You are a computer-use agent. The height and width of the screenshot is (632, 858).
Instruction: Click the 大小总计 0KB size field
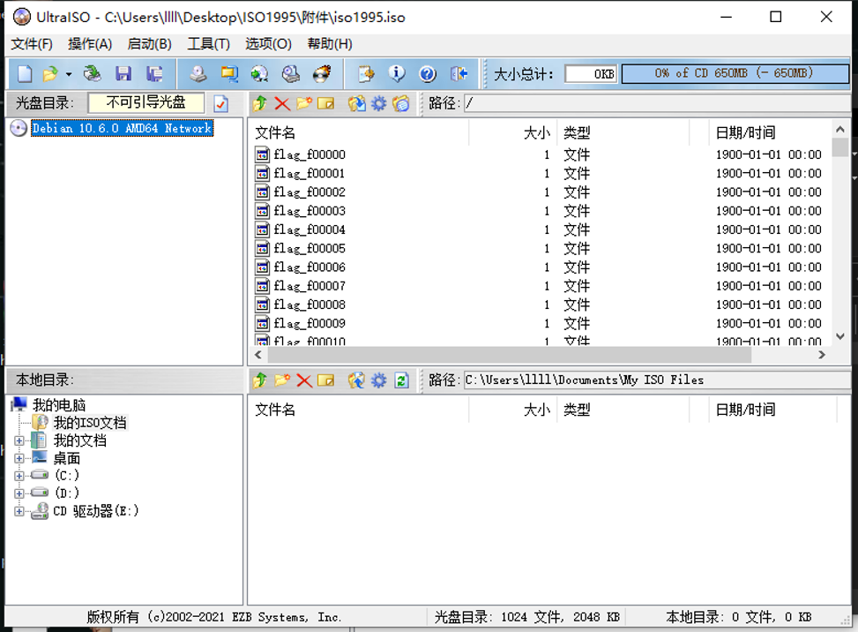tap(591, 74)
